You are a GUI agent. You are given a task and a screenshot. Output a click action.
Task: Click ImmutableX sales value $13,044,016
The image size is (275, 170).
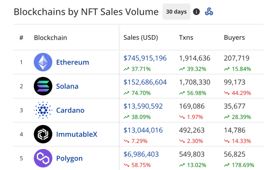(143, 130)
